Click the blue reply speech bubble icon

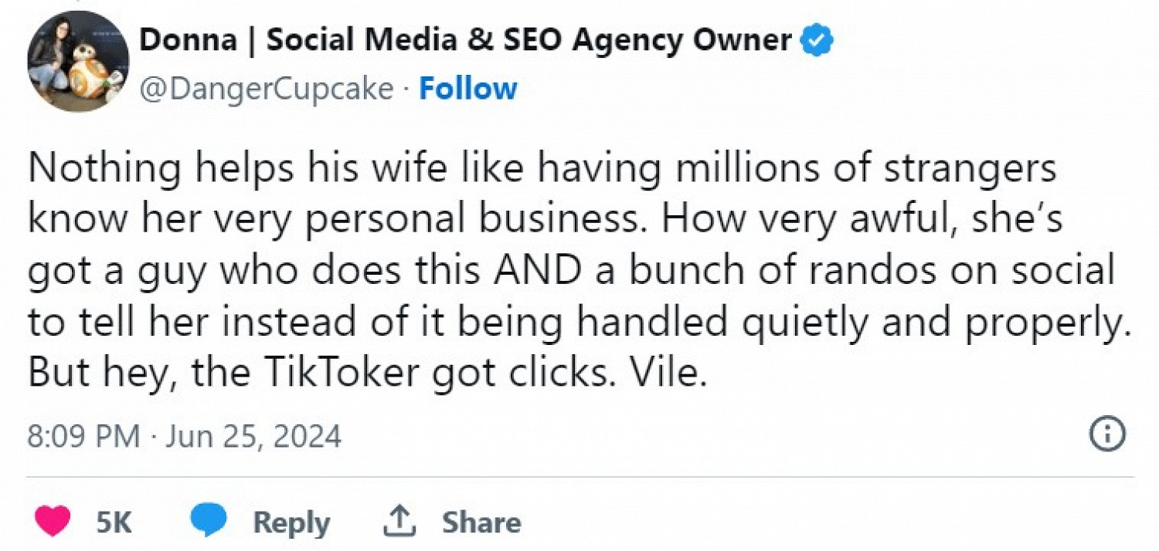click(x=209, y=522)
